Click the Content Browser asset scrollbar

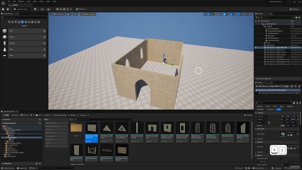coord(252,140)
